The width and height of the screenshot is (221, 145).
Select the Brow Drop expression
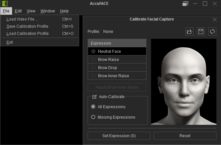117,67
